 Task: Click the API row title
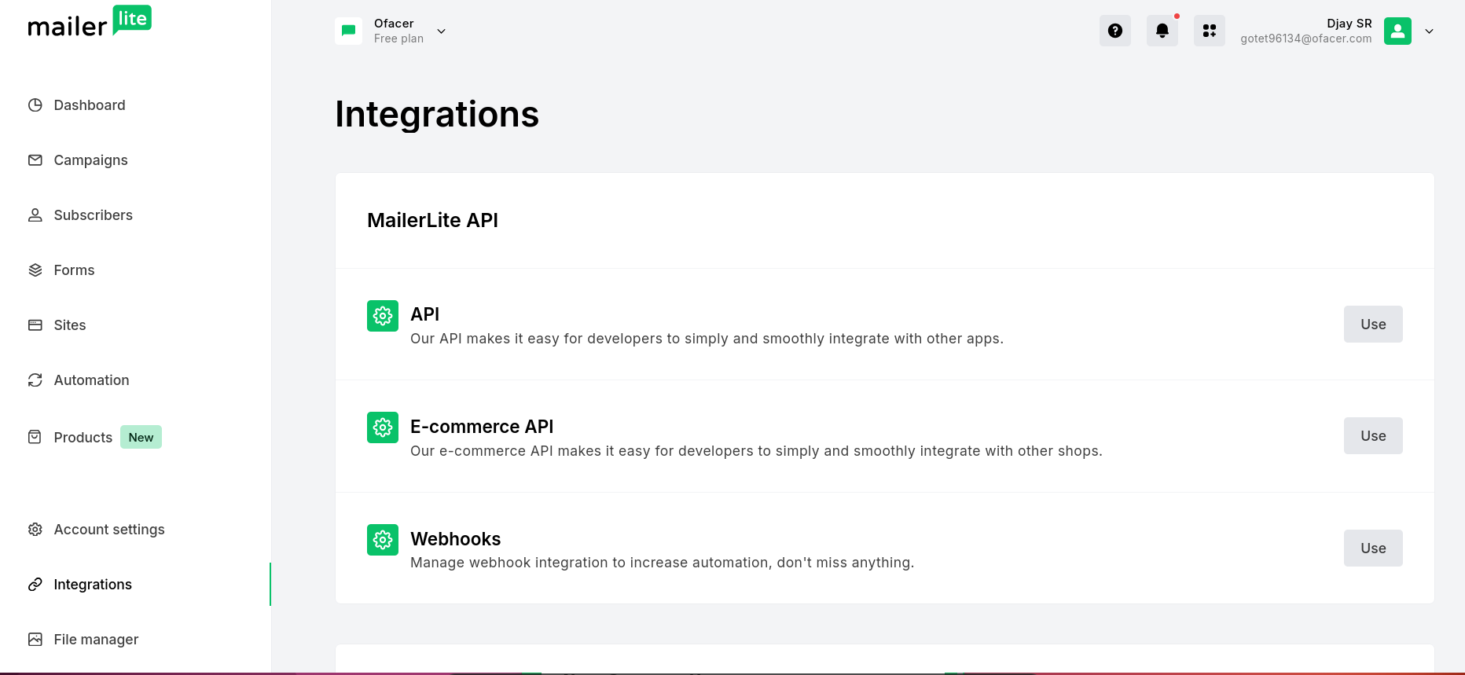pos(424,314)
